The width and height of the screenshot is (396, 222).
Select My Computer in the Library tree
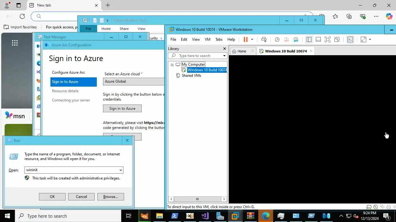coord(193,64)
